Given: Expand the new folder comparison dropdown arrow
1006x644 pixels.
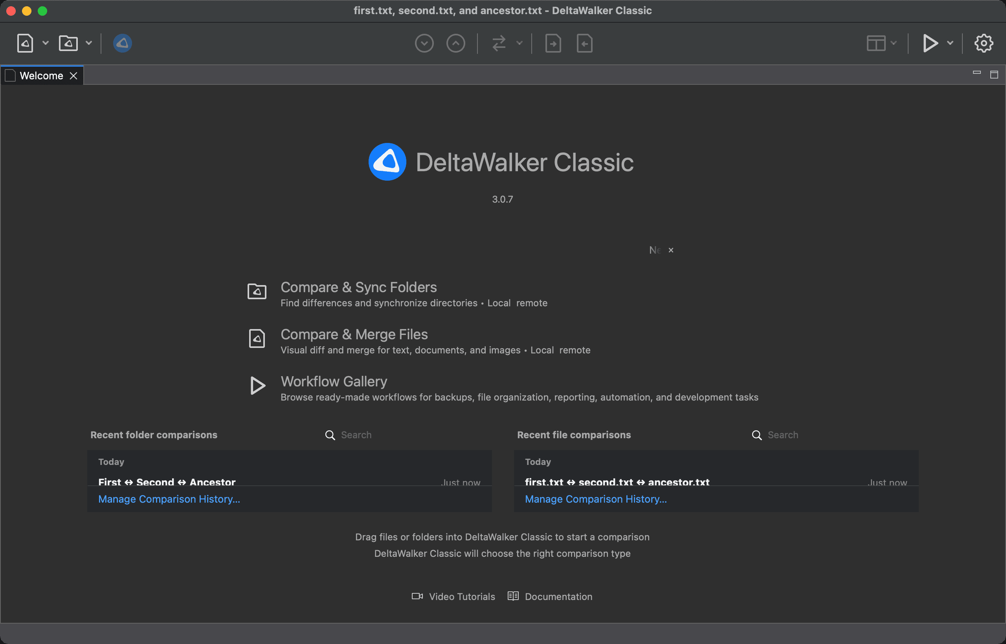Looking at the screenshot, I should click(x=89, y=43).
